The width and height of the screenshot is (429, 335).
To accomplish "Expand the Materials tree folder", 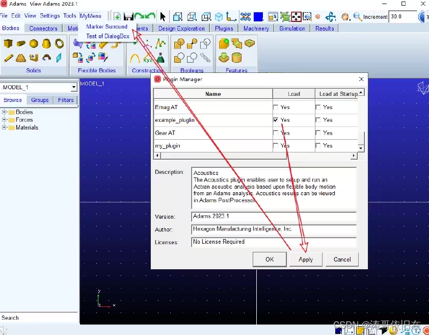I will 4,127.
